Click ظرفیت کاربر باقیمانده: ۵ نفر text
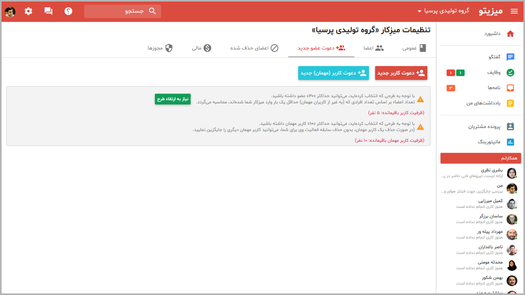This screenshot has height=295, width=525. tap(396, 113)
